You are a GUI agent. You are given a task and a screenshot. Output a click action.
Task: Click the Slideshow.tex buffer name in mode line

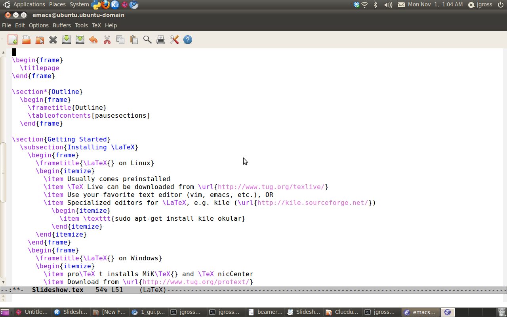click(x=58, y=290)
